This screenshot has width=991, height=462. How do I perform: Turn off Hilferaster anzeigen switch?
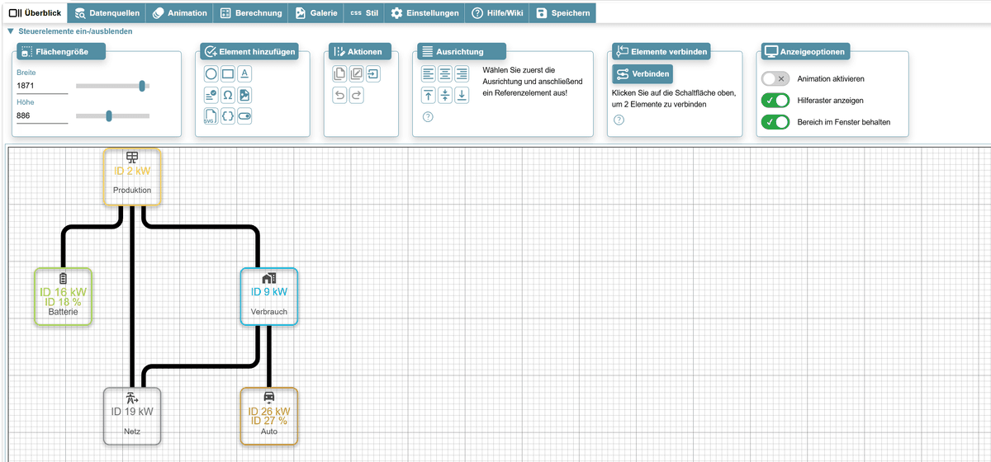click(775, 100)
